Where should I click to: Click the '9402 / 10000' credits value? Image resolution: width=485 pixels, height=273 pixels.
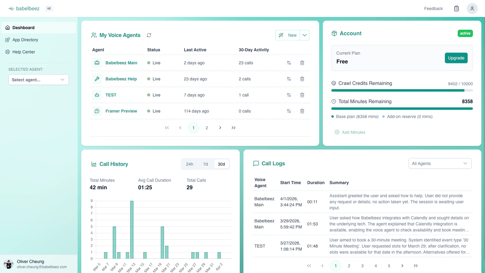pos(460,84)
